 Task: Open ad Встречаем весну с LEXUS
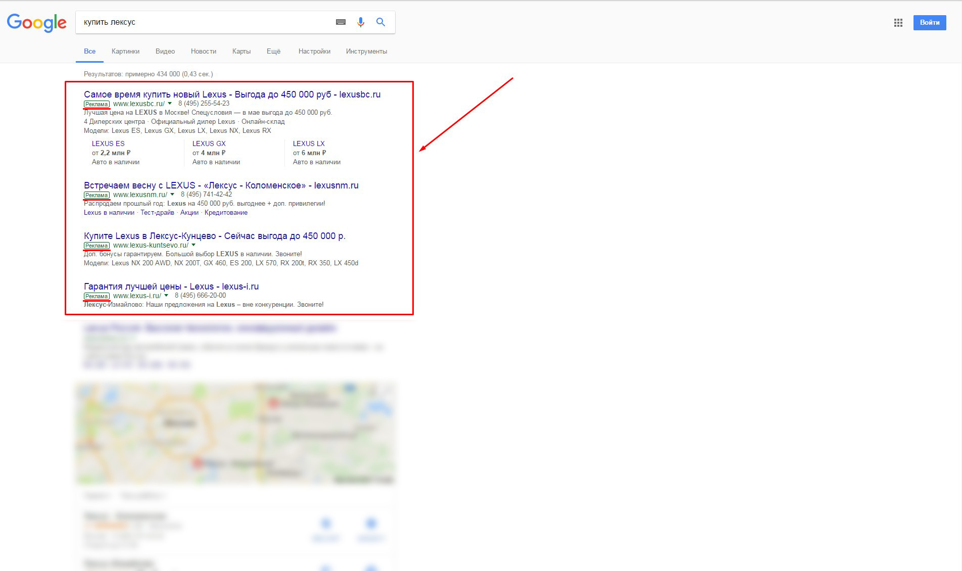(x=221, y=185)
